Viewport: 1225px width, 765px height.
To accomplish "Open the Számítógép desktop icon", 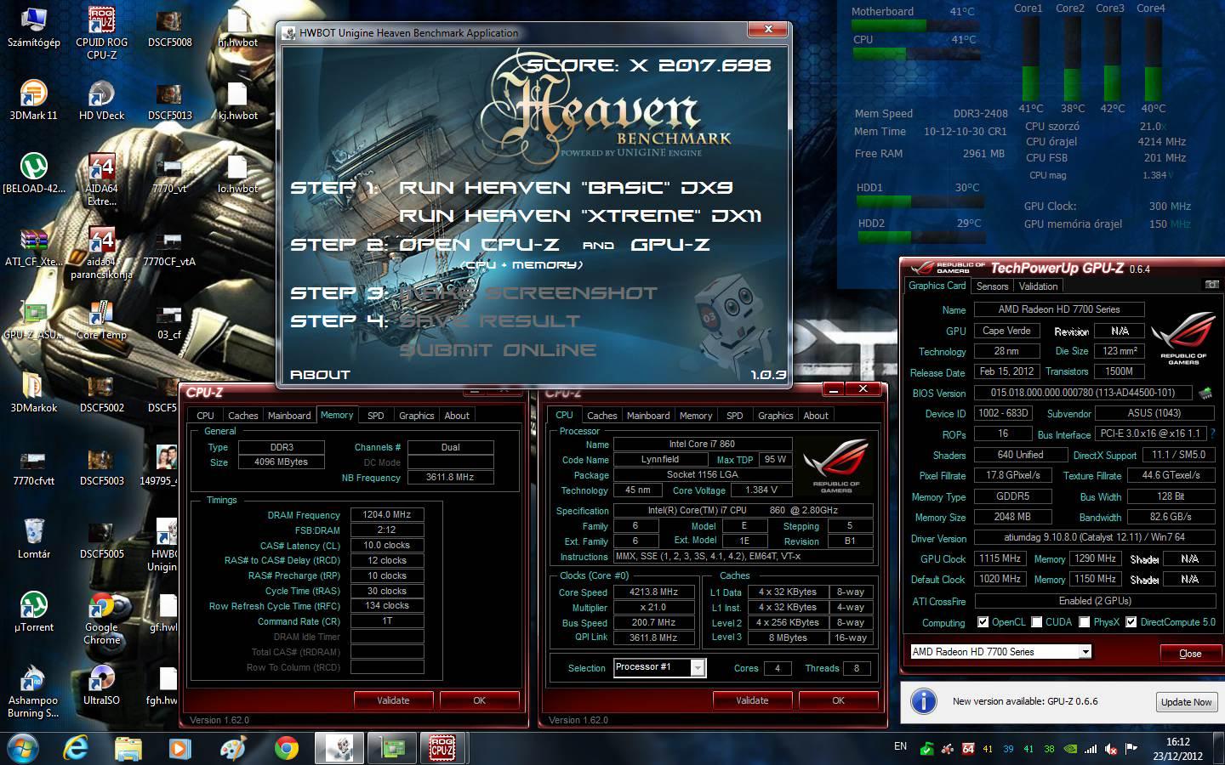I will (x=33, y=27).
